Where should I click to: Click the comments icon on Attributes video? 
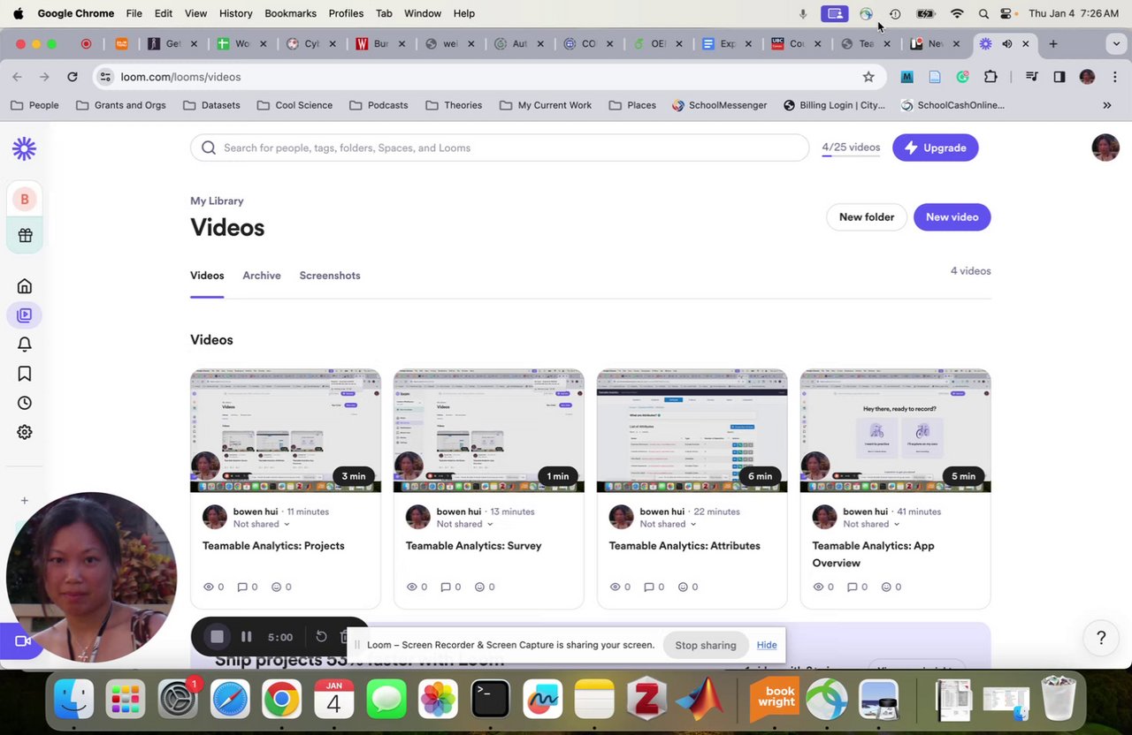[x=649, y=587]
